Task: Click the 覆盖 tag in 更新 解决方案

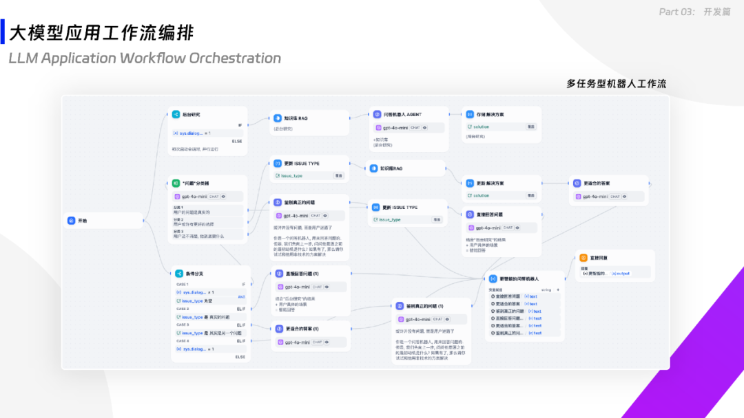Action: pos(531,195)
